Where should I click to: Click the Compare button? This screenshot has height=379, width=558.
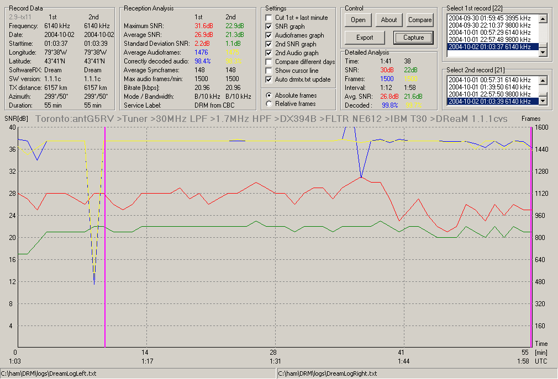(419, 20)
